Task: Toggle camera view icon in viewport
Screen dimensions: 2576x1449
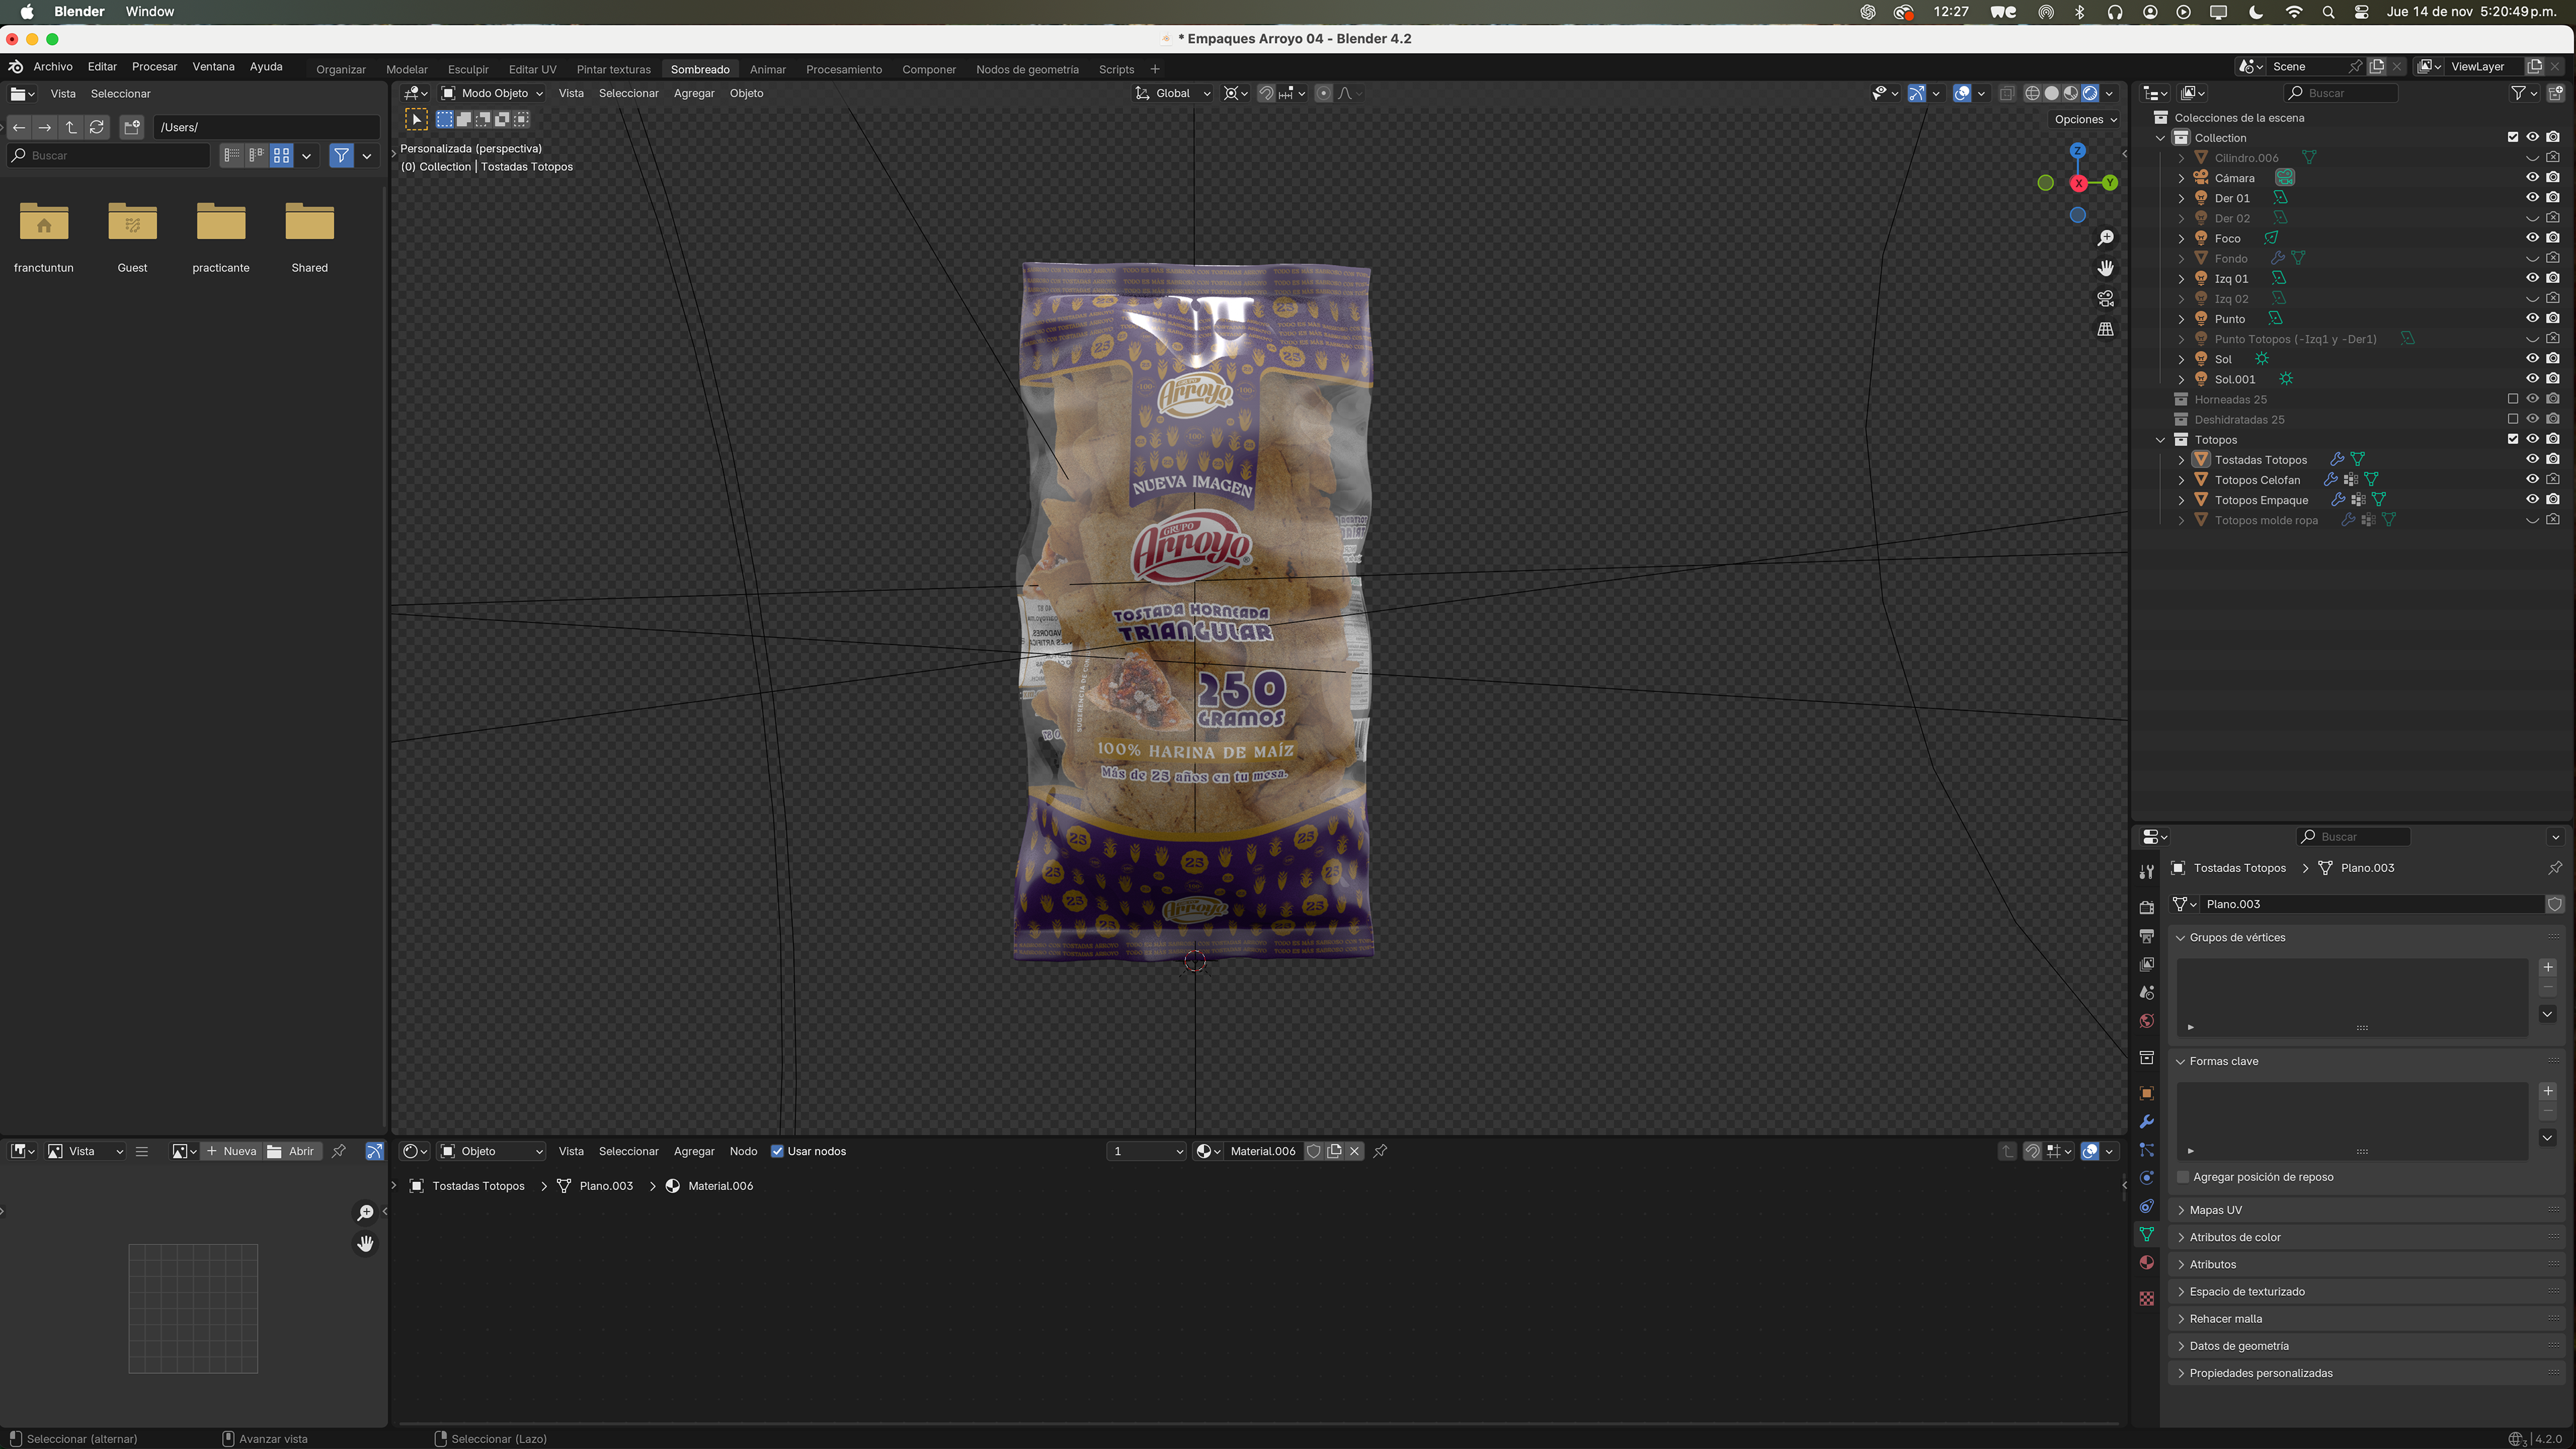Action: tap(2105, 299)
